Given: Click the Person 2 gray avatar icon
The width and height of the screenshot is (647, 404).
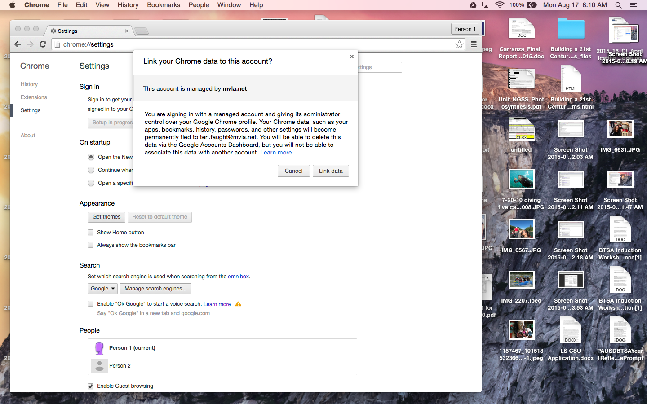Looking at the screenshot, I should point(99,366).
